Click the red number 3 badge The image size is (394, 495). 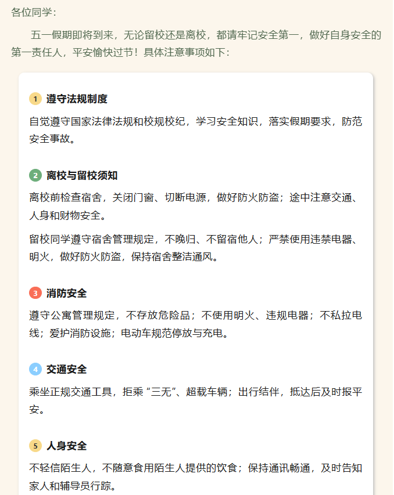pos(35,293)
